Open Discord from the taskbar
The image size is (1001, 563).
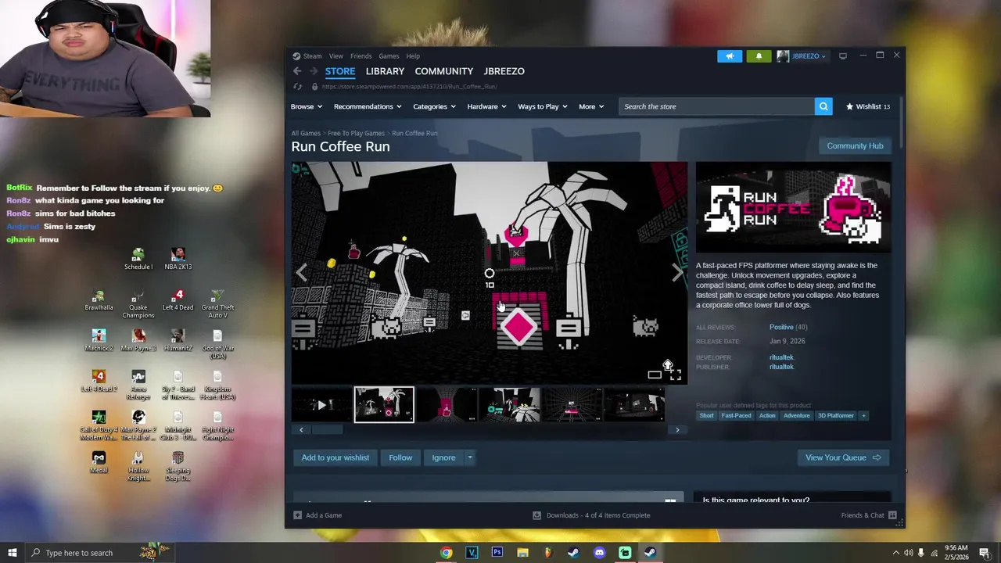(x=599, y=553)
